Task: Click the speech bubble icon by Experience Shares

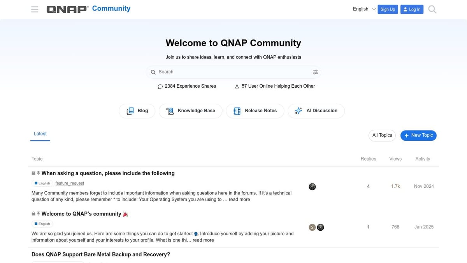Action: 160,86
